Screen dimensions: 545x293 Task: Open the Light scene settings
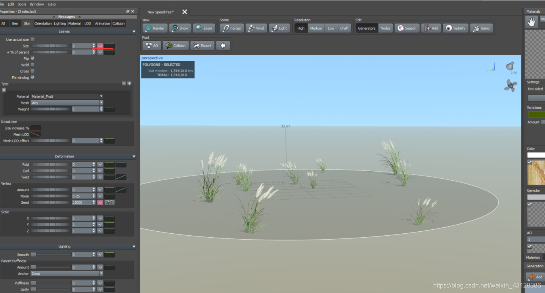[279, 28]
